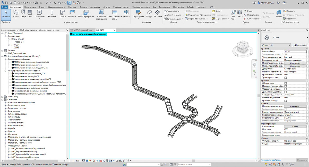Expand the Кабельные лотки family node

[6, 126]
